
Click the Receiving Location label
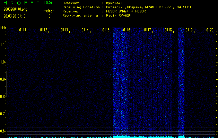click(81, 7)
